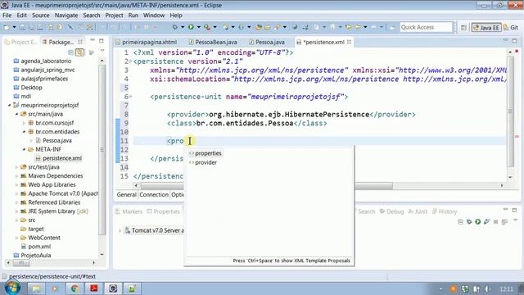Screen dimensions: 524x295
Task: Start the server with green Servers-view play icon
Action: coord(478,221)
